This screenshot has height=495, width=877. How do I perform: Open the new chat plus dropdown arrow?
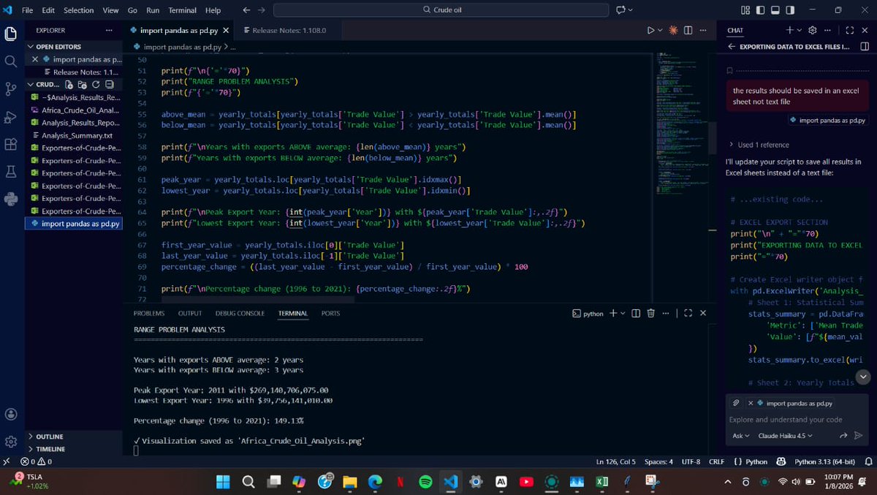(800, 30)
